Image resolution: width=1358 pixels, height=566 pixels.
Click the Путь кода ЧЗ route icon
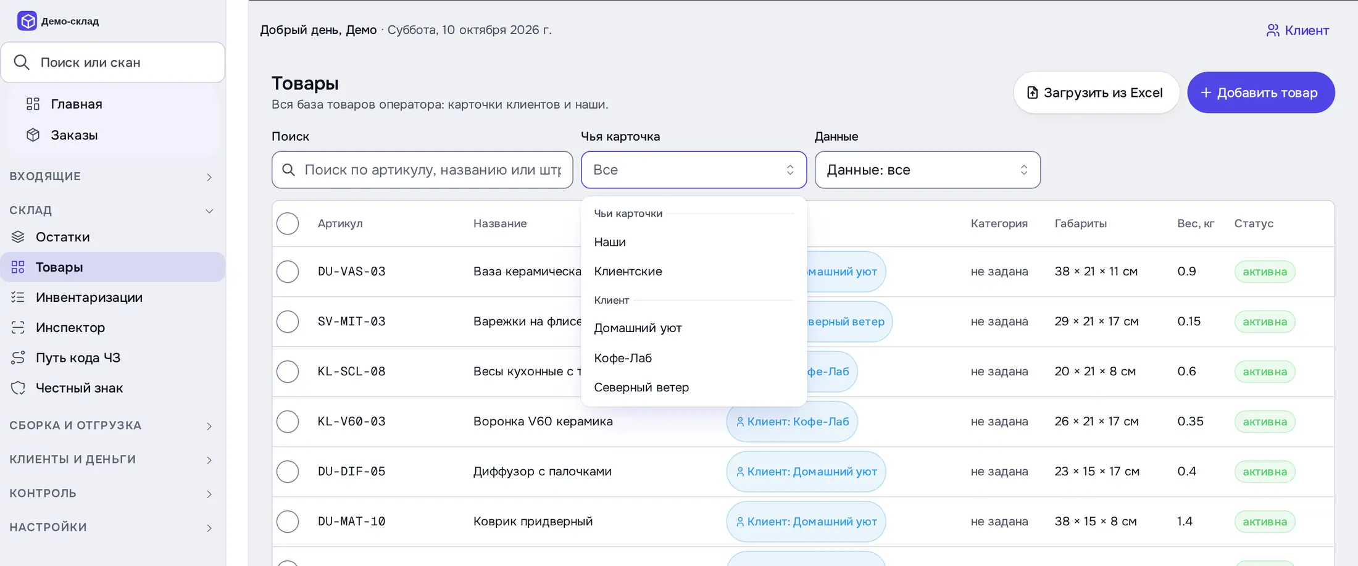tap(18, 358)
